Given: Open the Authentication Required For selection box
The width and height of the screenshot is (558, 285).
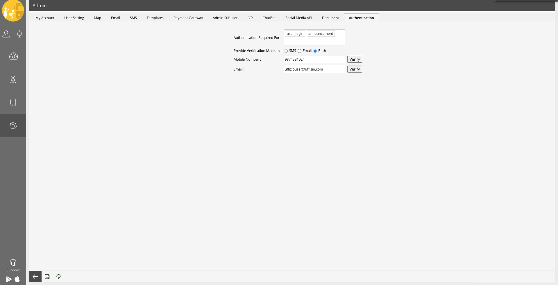Looking at the screenshot, I should (314, 40).
